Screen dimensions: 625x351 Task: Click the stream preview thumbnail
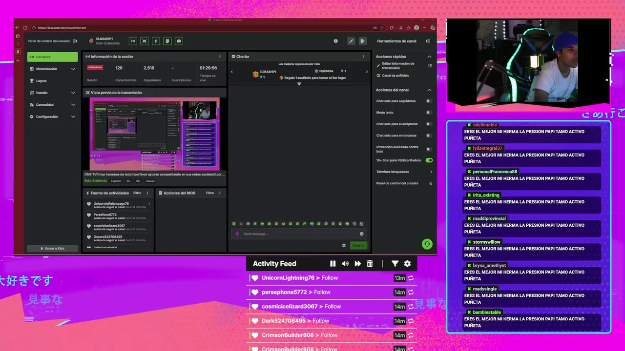[x=154, y=134]
